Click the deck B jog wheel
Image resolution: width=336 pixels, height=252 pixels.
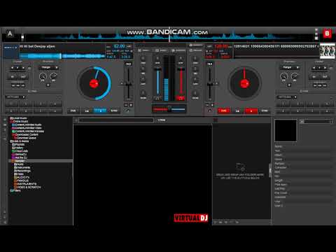(x=244, y=83)
